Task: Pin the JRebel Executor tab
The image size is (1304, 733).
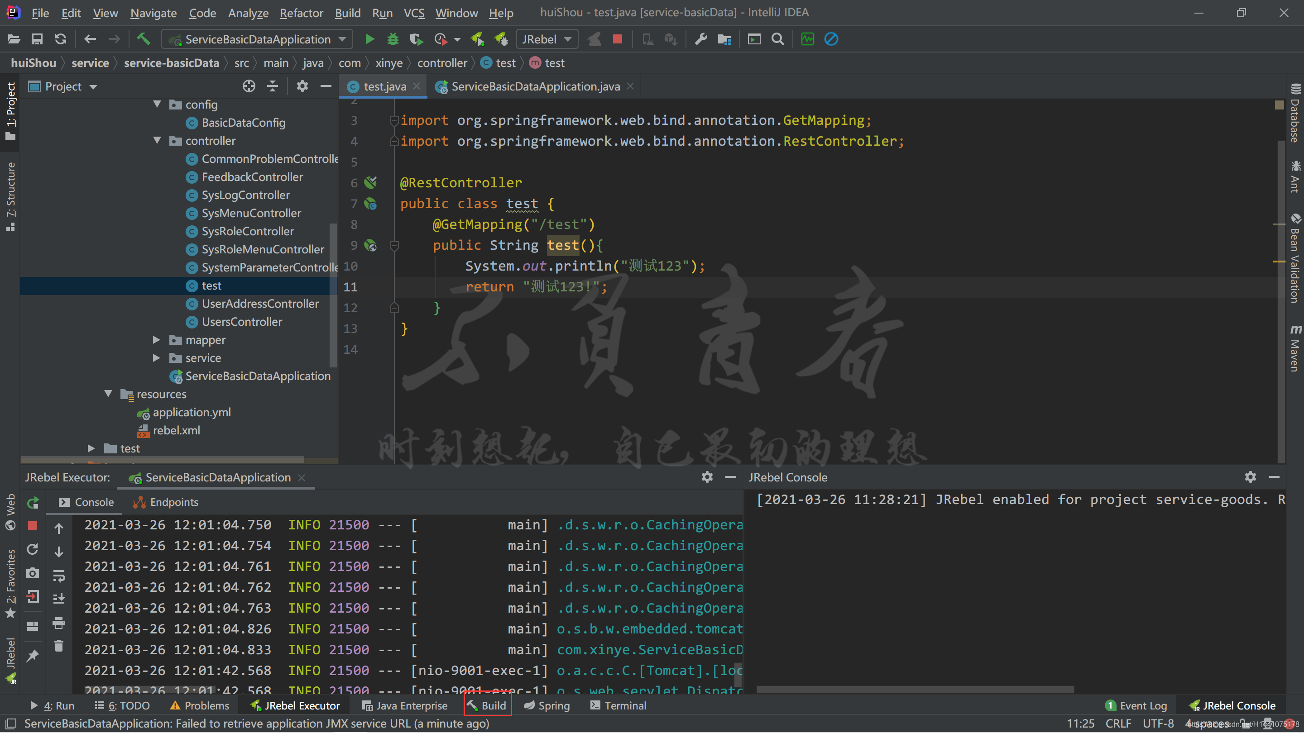Action: [33, 656]
